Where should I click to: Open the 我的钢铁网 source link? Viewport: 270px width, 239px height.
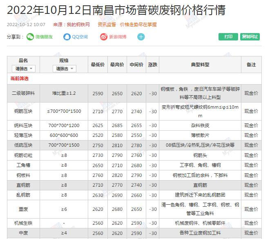[78, 25]
